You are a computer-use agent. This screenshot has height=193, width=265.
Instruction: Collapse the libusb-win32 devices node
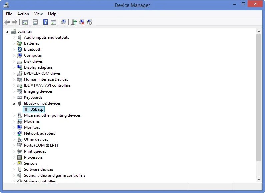click(x=14, y=104)
